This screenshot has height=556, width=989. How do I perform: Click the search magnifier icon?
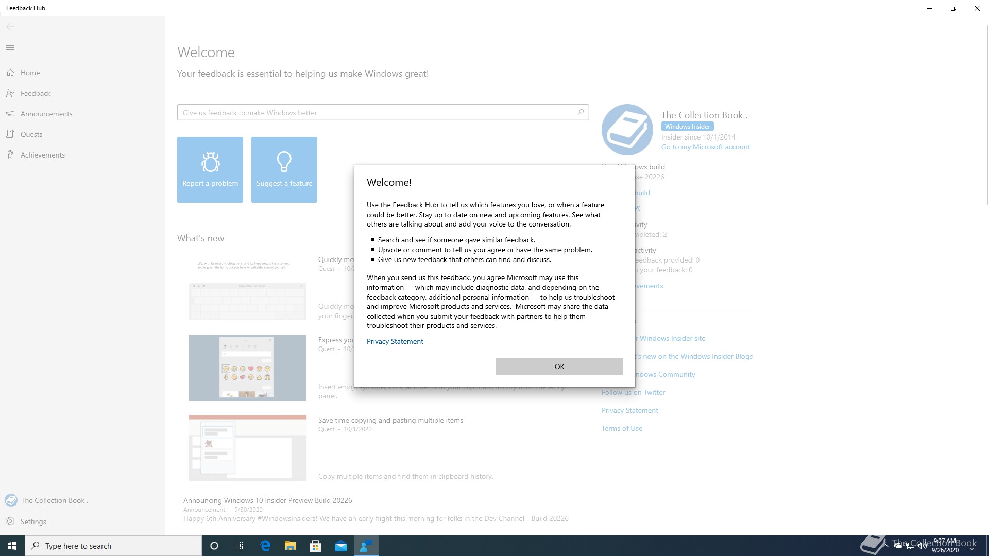click(581, 112)
